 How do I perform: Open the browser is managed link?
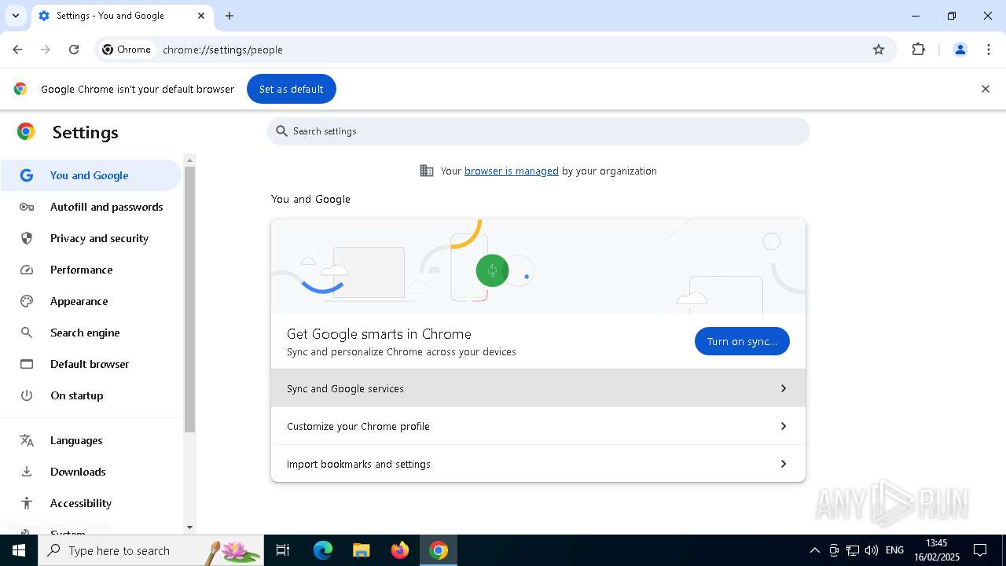click(512, 171)
